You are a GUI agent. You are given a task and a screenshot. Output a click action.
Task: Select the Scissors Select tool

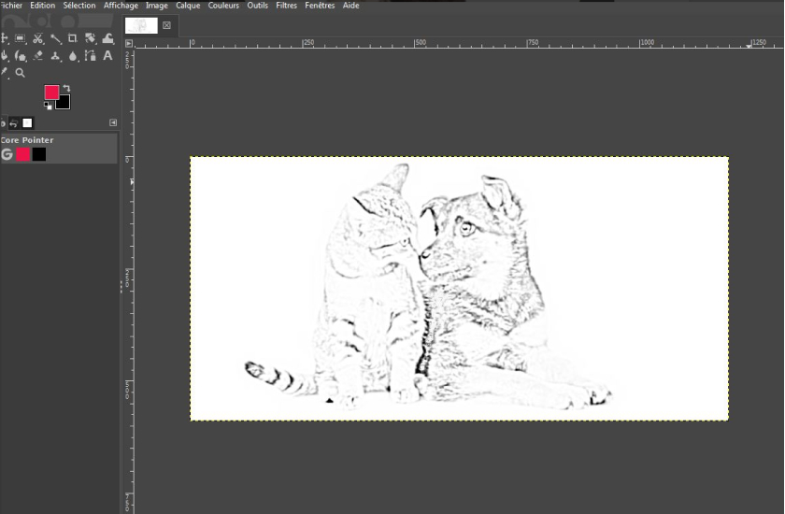click(x=37, y=38)
